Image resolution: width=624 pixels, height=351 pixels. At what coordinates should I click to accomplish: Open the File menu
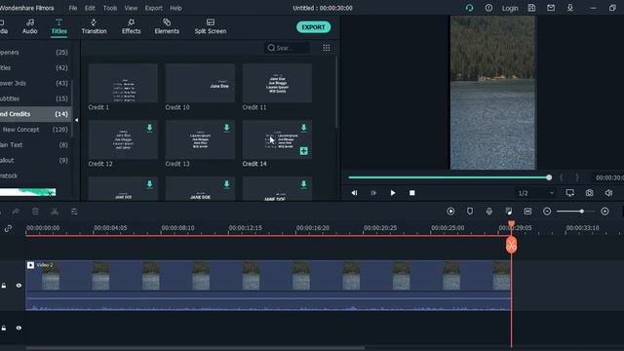point(73,8)
